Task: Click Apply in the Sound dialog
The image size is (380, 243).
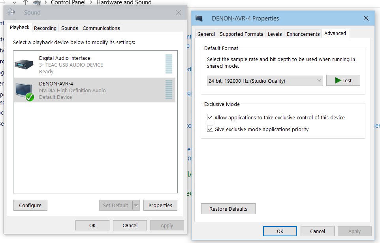Action: (x=167, y=225)
